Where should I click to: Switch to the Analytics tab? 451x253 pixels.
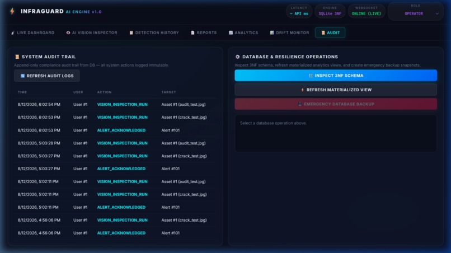coord(243,33)
